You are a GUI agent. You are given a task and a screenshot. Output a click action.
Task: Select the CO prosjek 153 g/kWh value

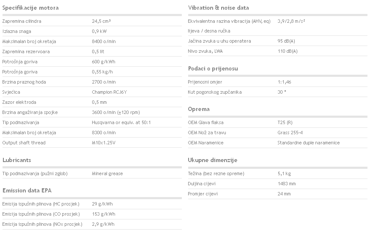tap(103, 214)
